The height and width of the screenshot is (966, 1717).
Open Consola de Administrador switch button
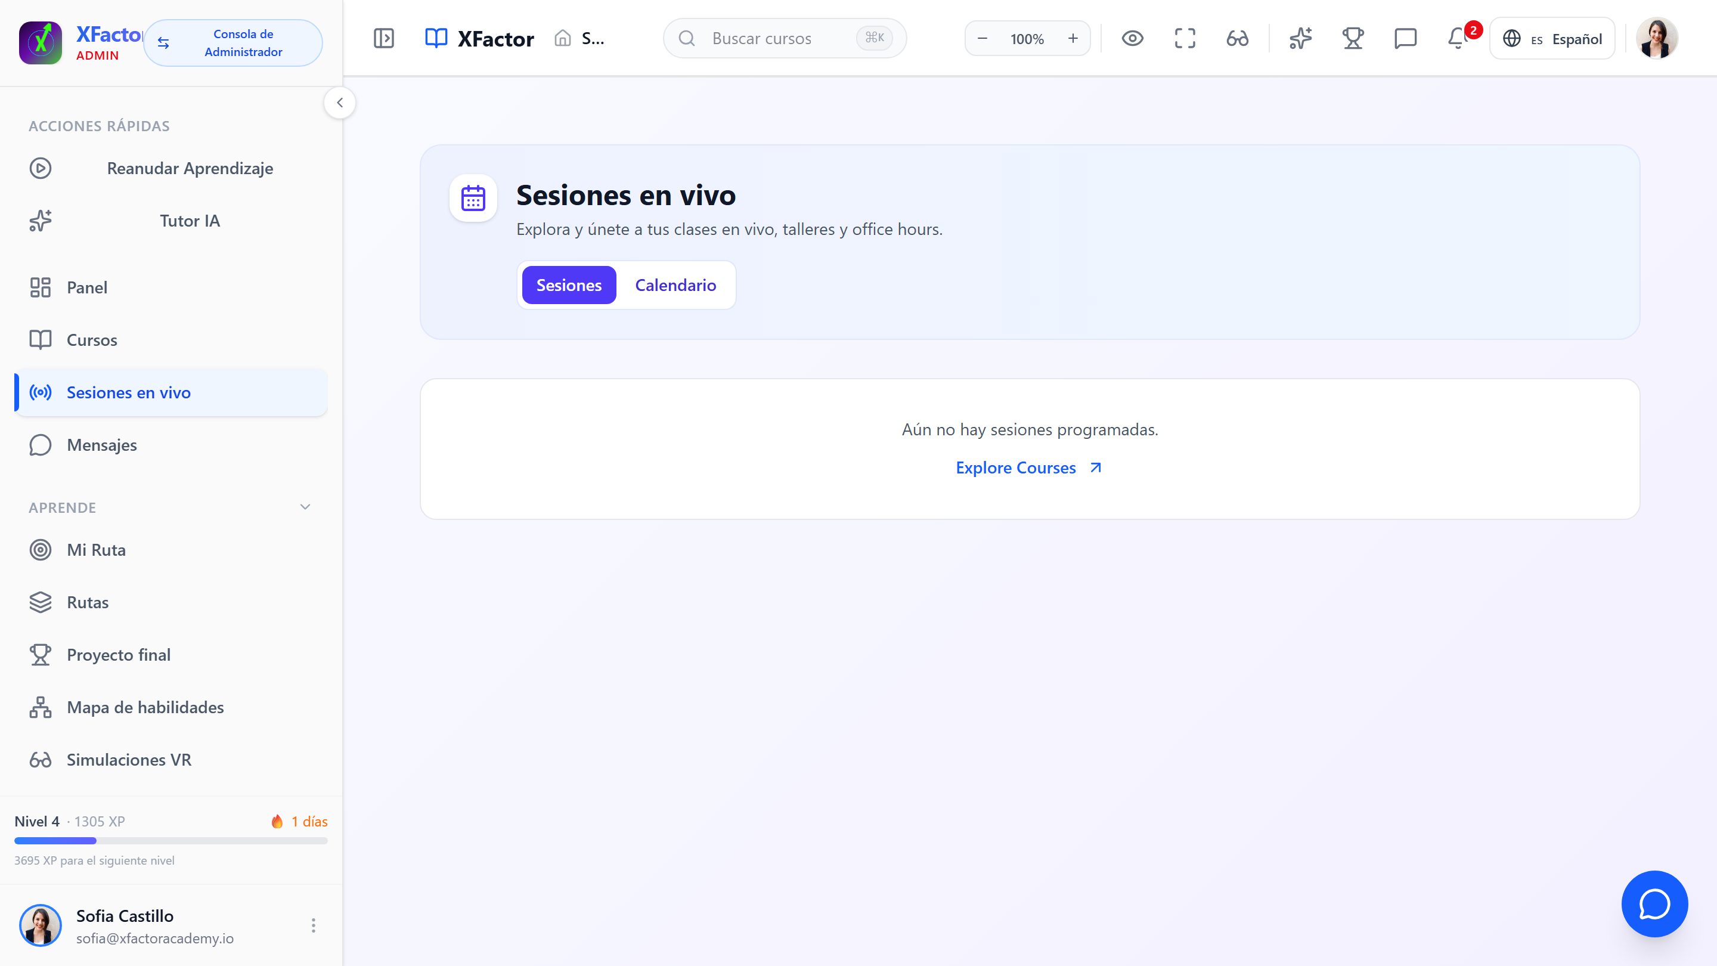[x=233, y=43]
